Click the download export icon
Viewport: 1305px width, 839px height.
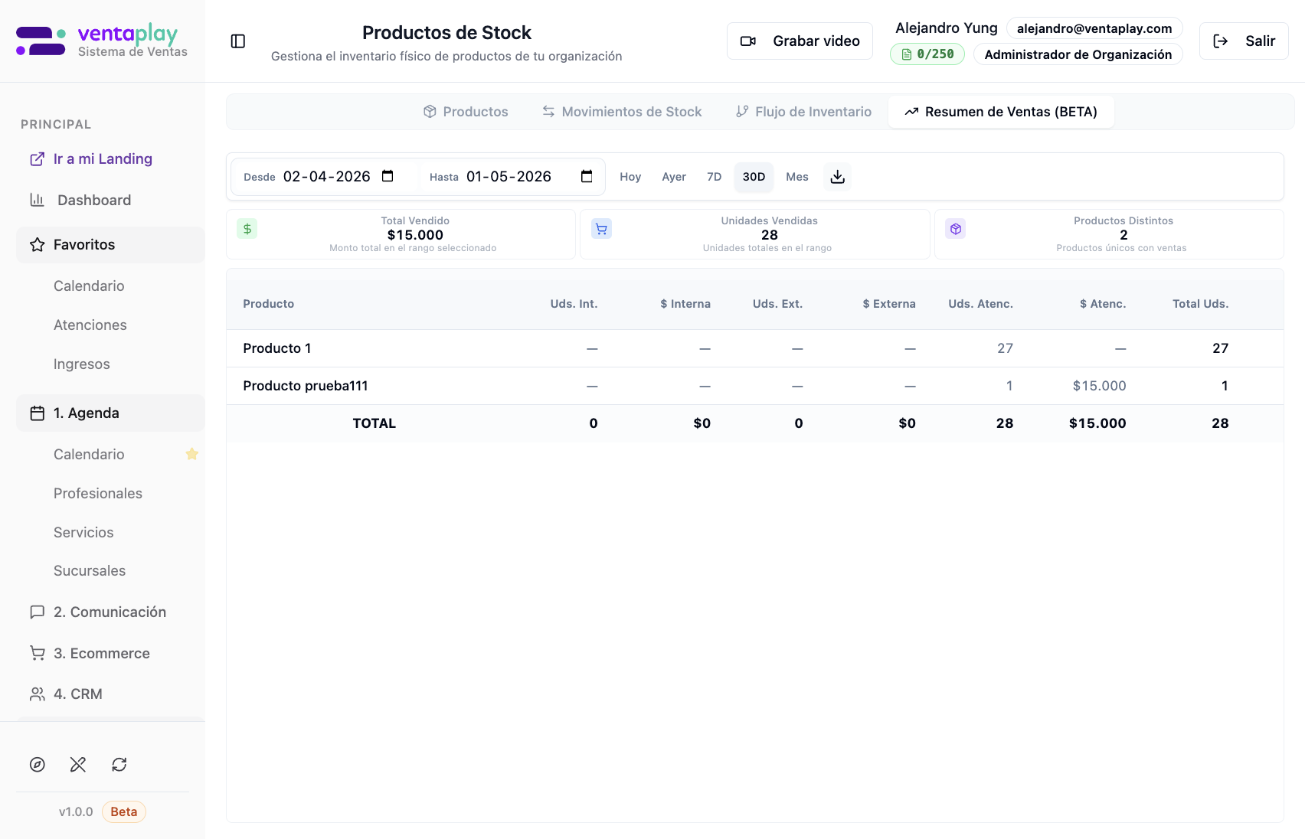[x=838, y=177]
